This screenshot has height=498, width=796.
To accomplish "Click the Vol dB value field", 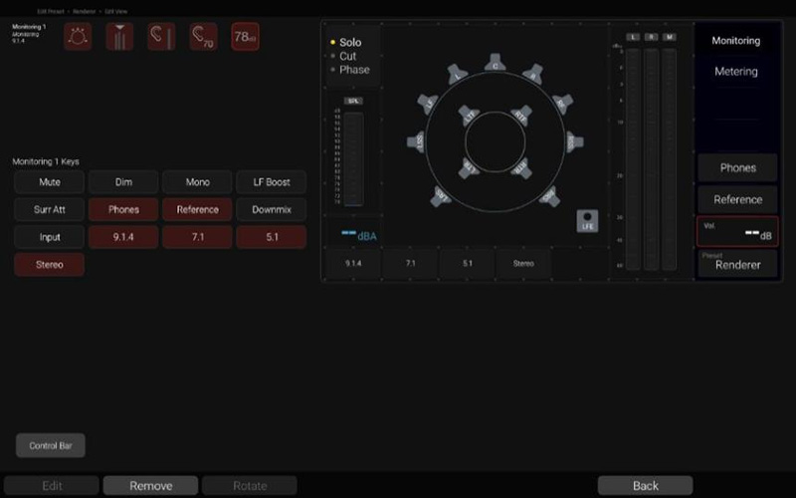I will click(x=737, y=231).
